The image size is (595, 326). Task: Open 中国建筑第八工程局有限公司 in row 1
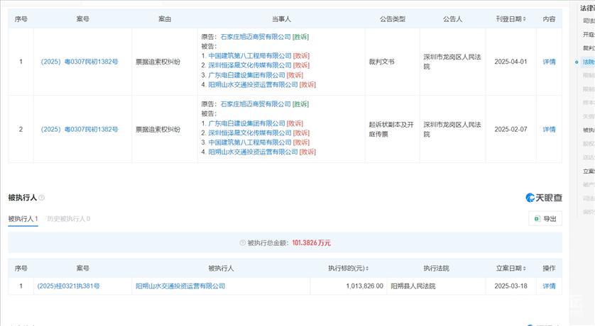[x=250, y=55]
